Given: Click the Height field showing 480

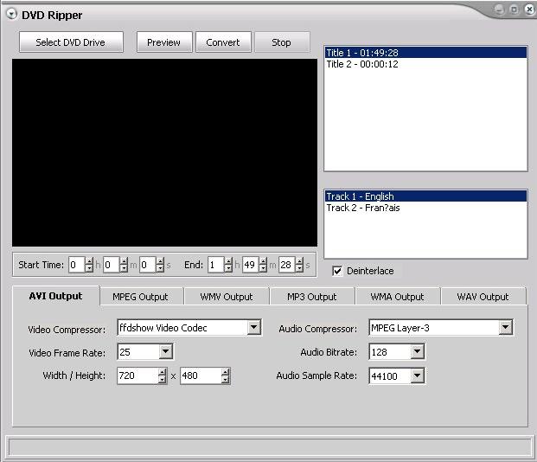Looking at the screenshot, I should pyautogui.click(x=201, y=375).
